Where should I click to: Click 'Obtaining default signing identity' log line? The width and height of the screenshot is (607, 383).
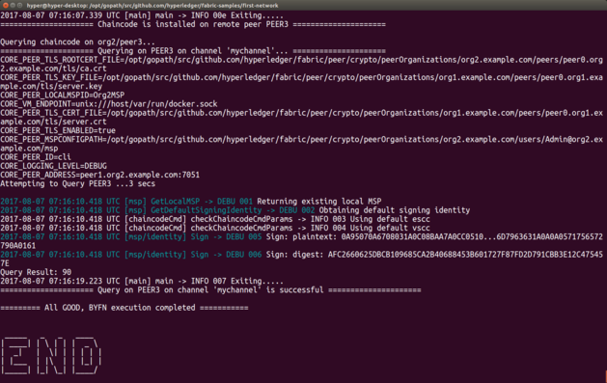tap(235, 210)
